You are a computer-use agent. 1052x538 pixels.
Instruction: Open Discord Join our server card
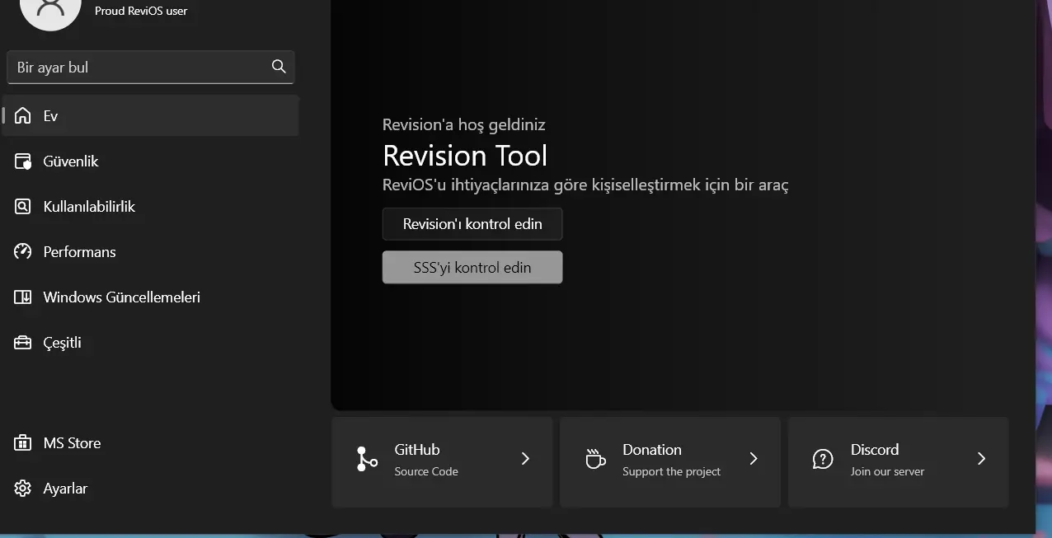coord(899,461)
